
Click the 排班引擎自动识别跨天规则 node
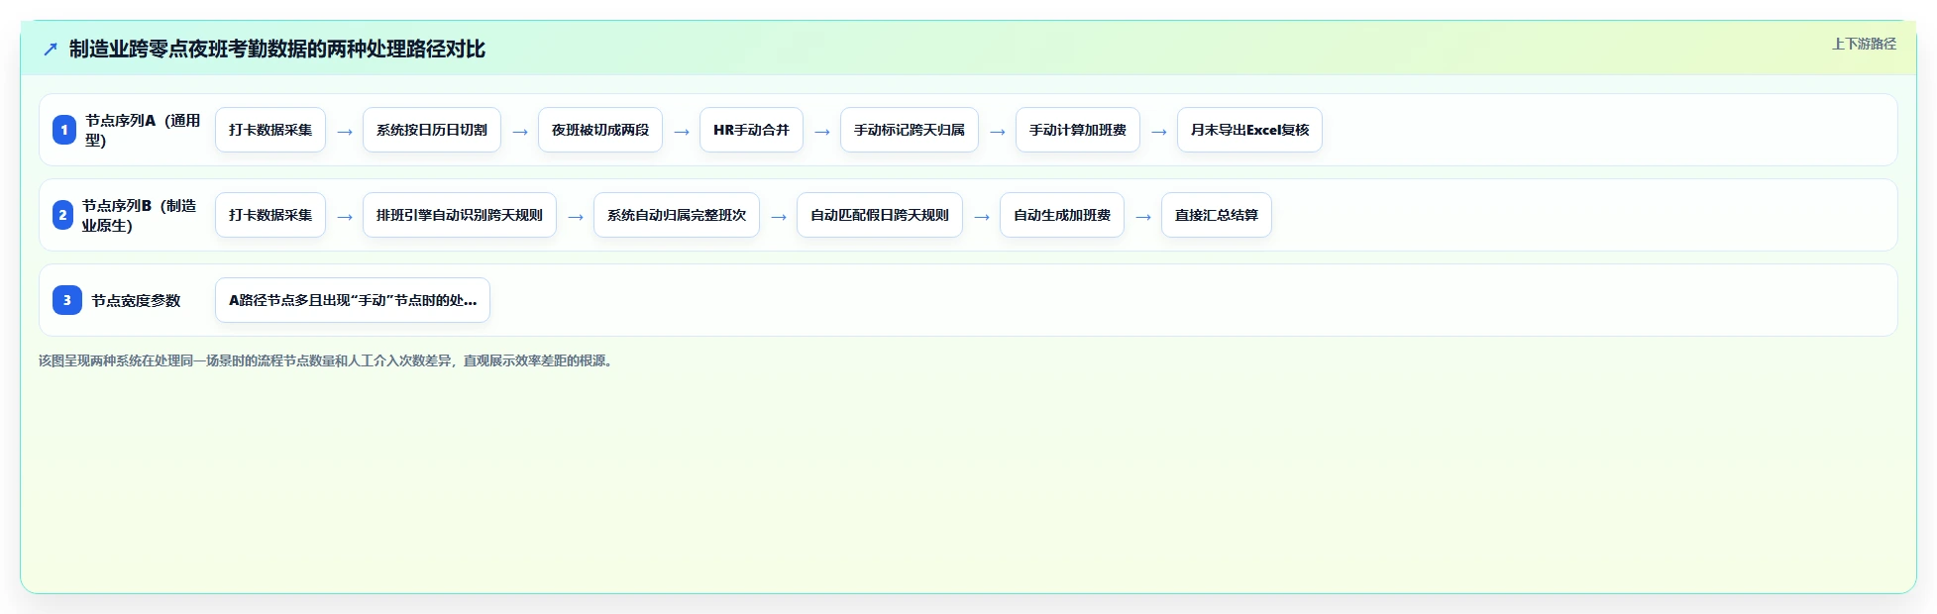click(460, 215)
